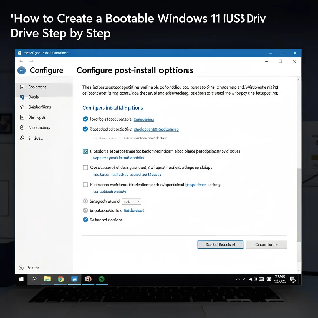Click the keyboard input tray icon
This screenshot has width=318, height=318.
coord(261,279)
